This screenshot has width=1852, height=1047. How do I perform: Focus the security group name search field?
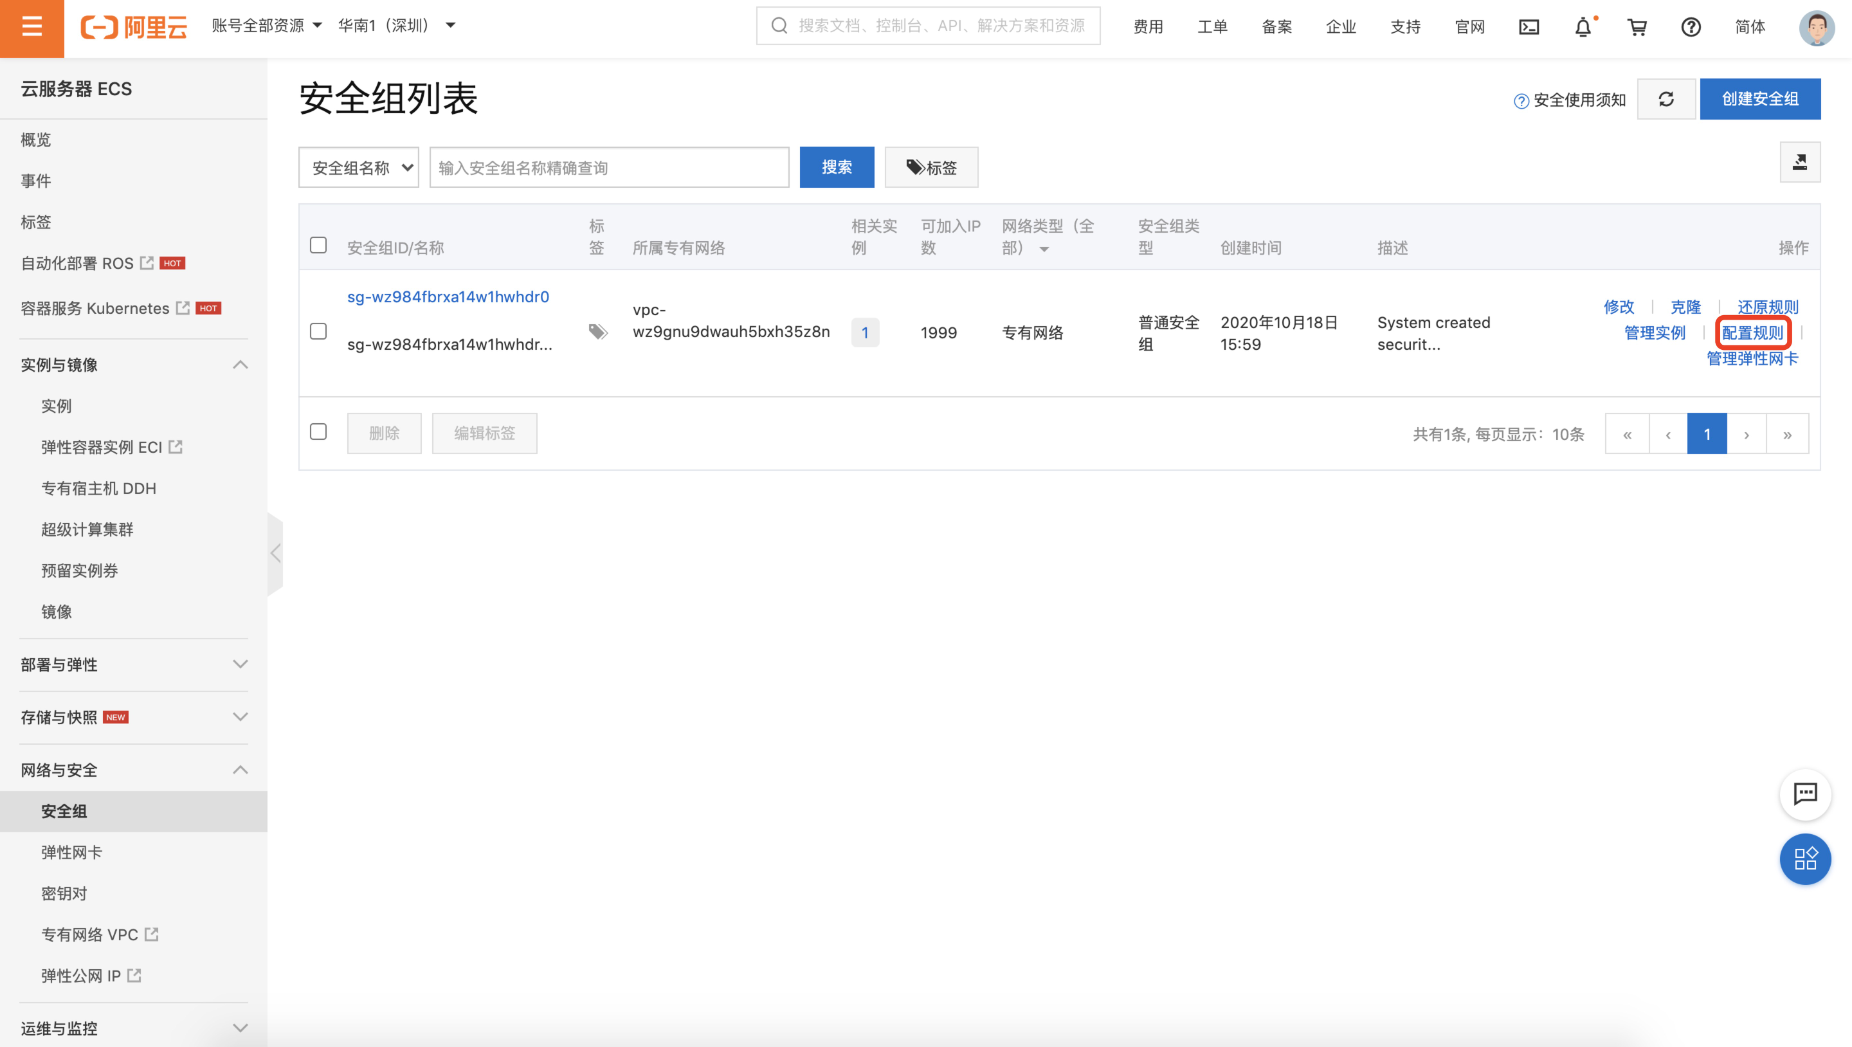609,168
